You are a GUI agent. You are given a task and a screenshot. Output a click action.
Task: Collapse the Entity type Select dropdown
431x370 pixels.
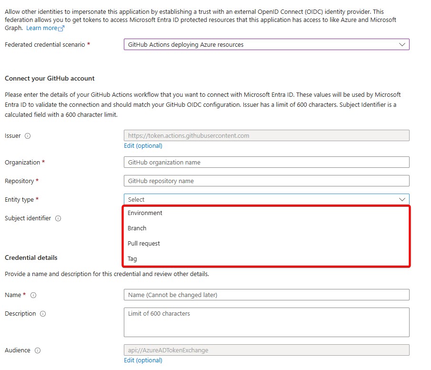coord(267,199)
